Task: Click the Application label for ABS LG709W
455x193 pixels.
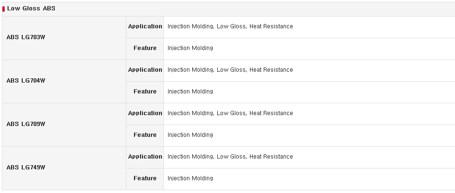Action: 145,113
